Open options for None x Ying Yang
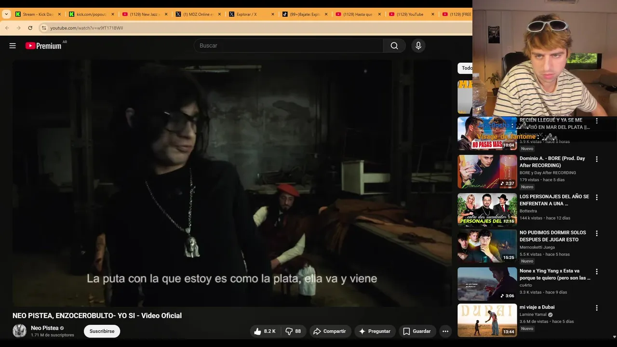 click(597, 271)
